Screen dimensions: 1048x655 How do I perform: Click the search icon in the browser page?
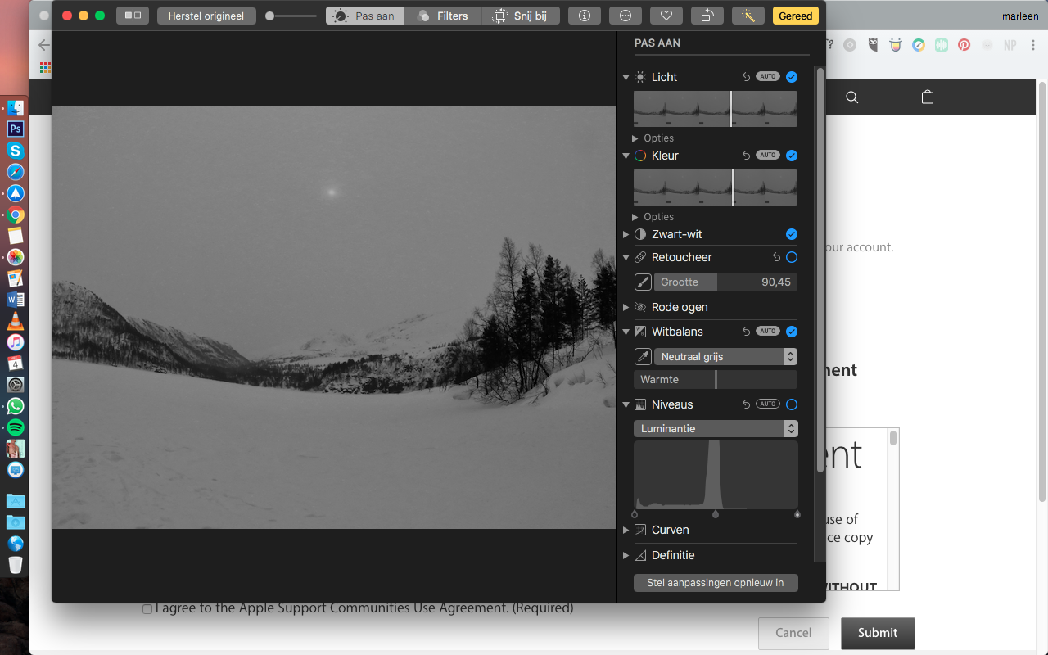point(851,97)
